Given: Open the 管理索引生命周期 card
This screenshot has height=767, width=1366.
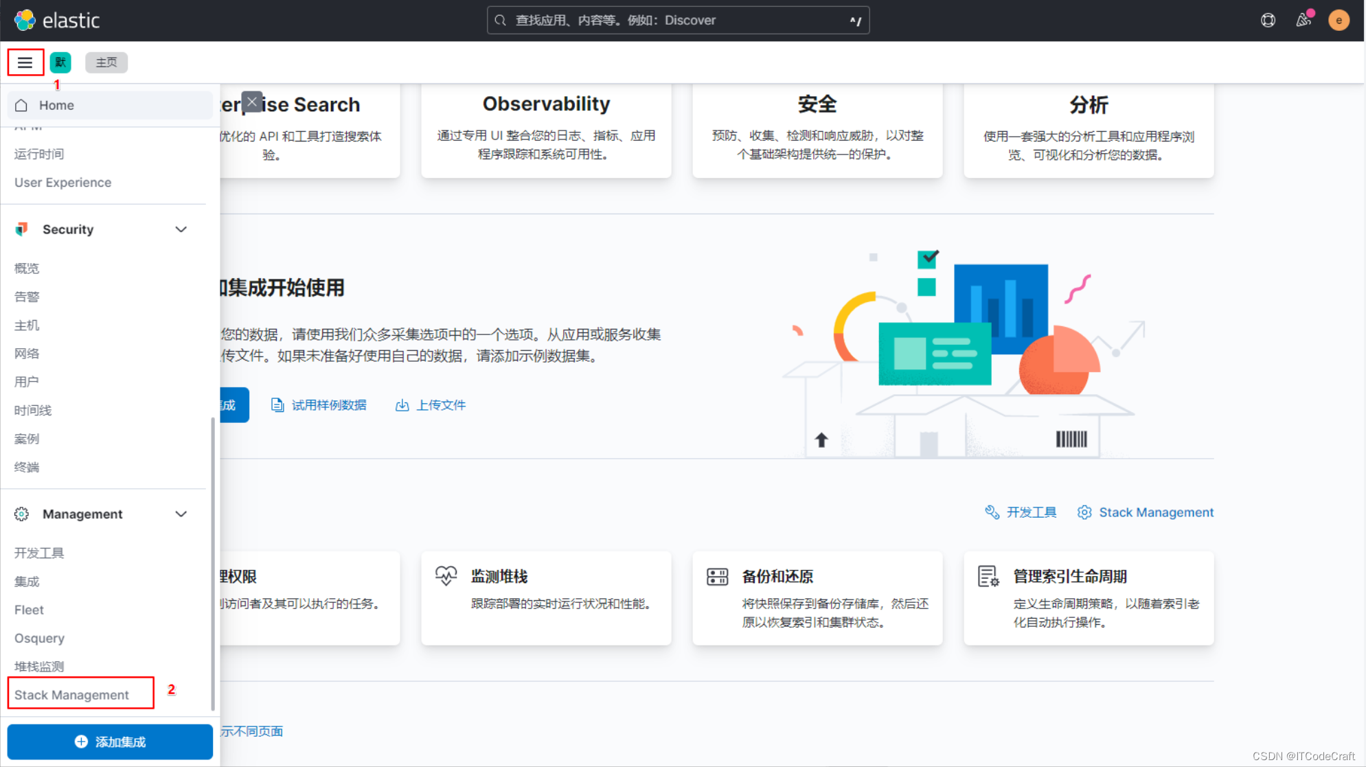Looking at the screenshot, I should [1089, 598].
